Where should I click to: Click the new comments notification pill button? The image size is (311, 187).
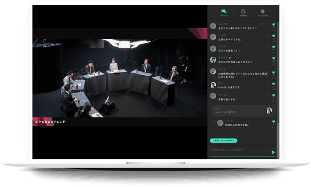click(x=224, y=140)
